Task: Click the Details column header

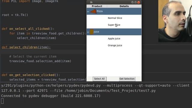Action: (124, 6)
